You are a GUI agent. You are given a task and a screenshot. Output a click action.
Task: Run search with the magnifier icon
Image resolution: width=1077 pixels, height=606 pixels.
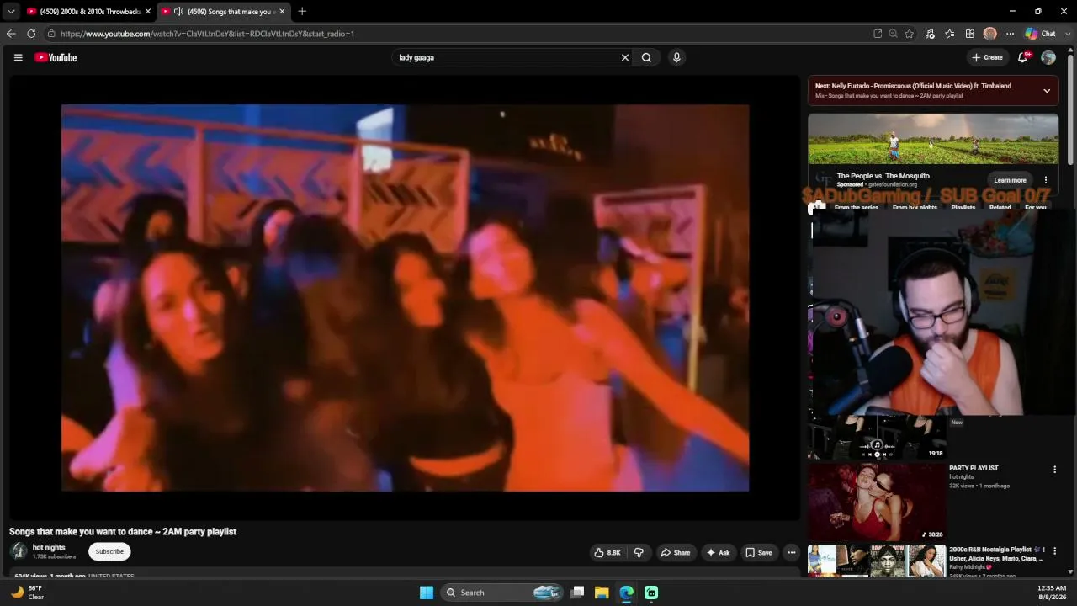(646, 57)
